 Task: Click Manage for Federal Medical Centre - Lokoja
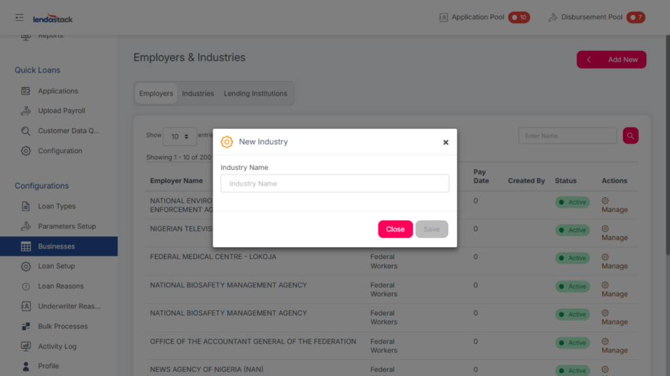click(614, 262)
